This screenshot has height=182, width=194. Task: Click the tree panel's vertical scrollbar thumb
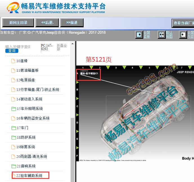pyautogui.click(x=72, y=150)
